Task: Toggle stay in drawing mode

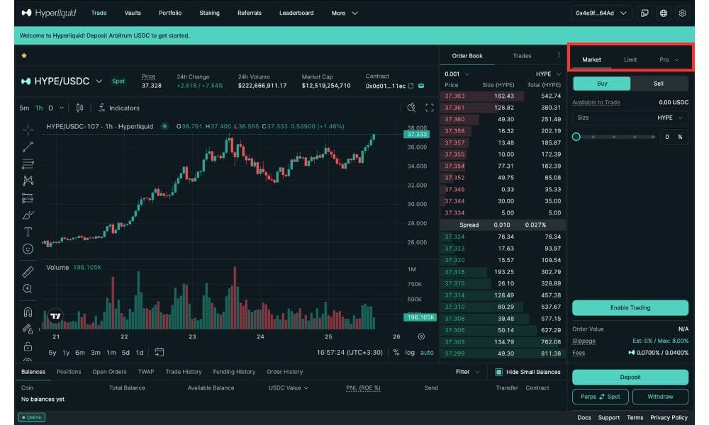Action: [28, 329]
